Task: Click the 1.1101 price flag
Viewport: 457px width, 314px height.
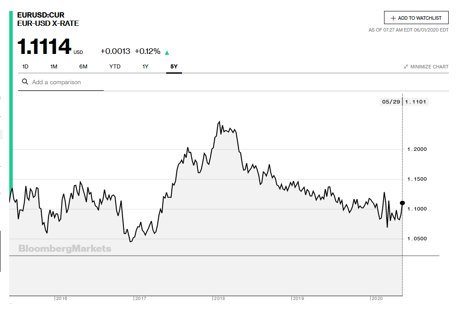Action: pyautogui.click(x=416, y=101)
